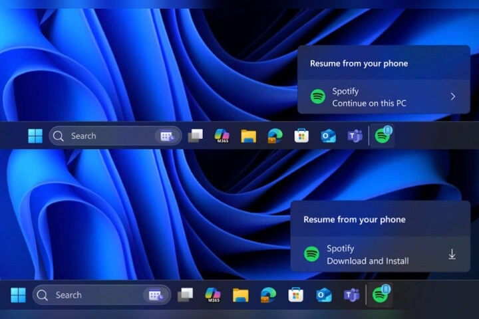The height and width of the screenshot is (319, 479).
Task: Open Start menu in upper taskbar
Action: click(35, 136)
